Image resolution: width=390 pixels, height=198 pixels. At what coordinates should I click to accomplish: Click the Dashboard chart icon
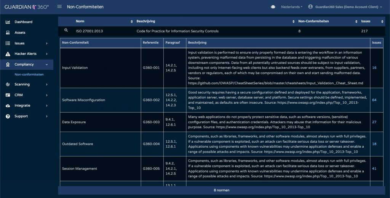(x=8, y=22)
